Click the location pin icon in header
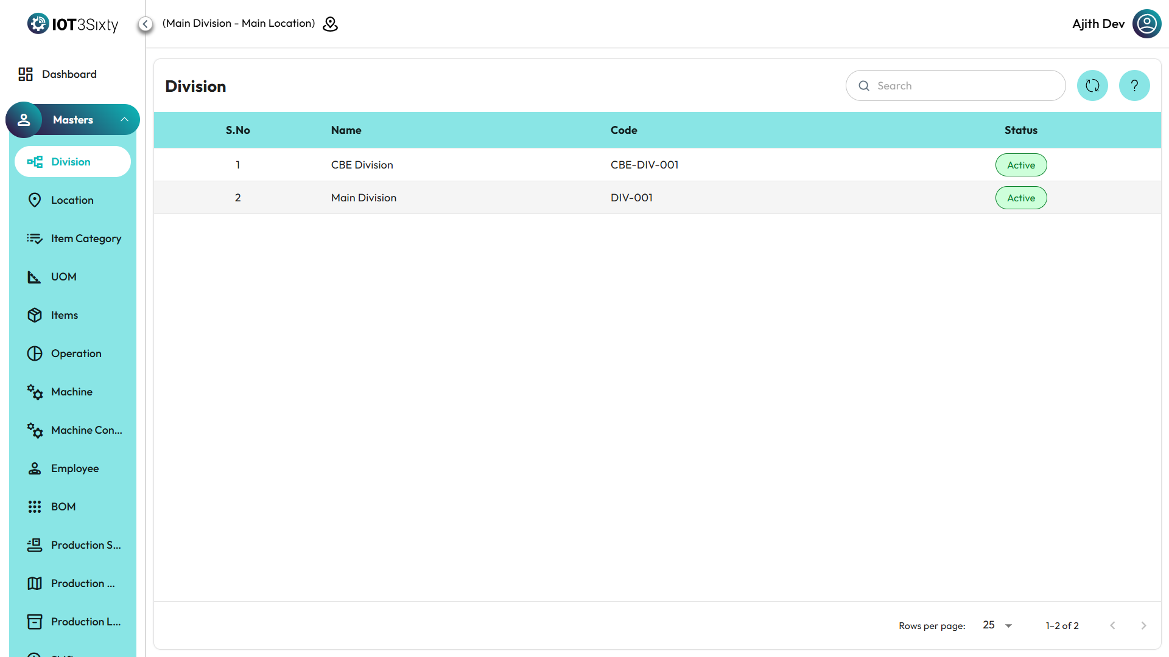Screen dimensions: 1169x657 point(330,24)
